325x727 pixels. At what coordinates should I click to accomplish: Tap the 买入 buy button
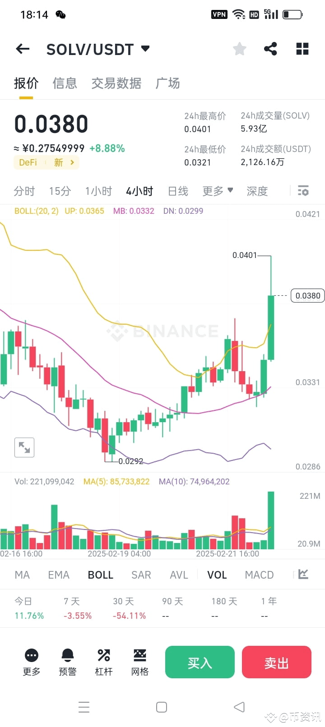200,662
